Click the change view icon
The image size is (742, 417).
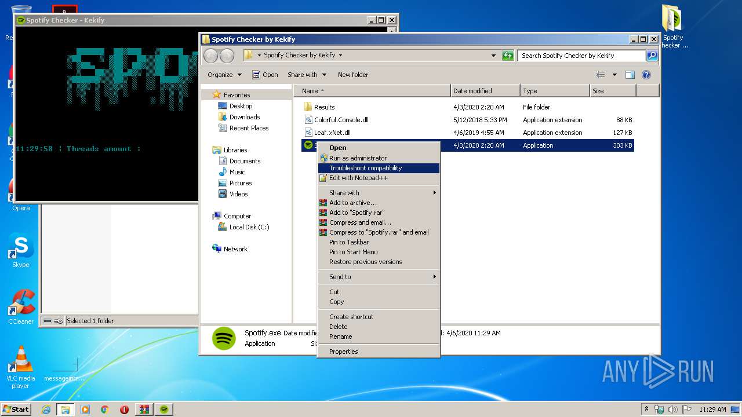point(601,75)
